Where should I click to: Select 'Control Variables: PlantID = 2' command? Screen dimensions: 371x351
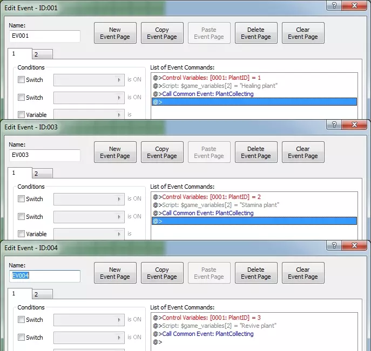click(x=254, y=197)
